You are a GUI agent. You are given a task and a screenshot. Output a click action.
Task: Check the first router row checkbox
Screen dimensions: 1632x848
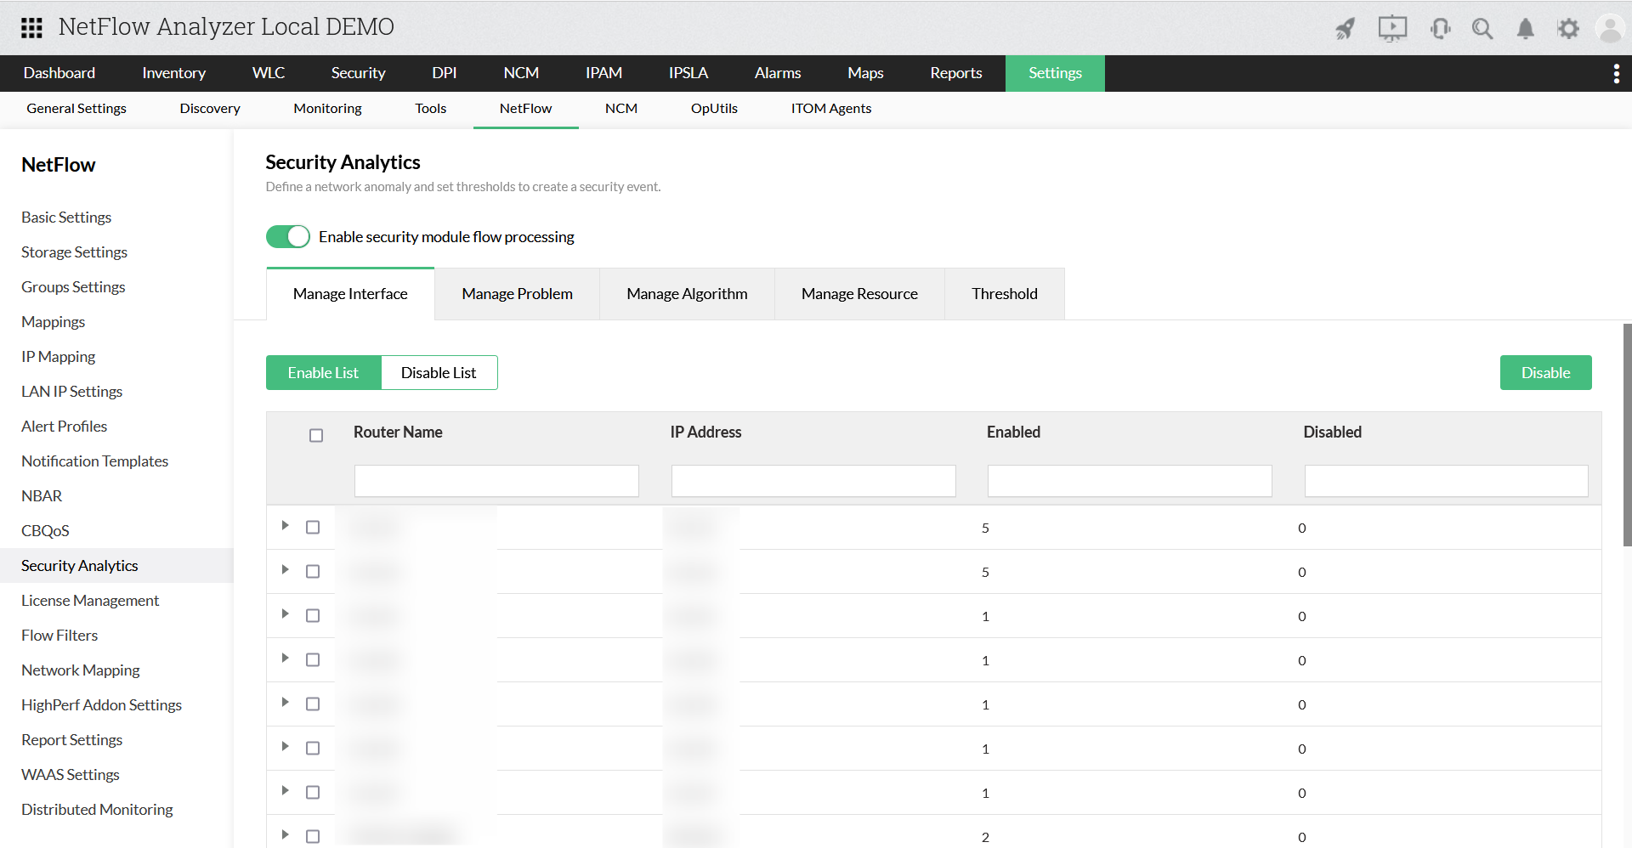click(x=313, y=527)
